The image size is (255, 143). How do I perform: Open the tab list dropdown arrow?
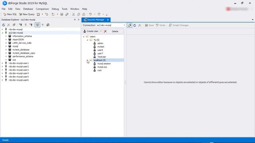pyautogui.click(x=253, y=20)
